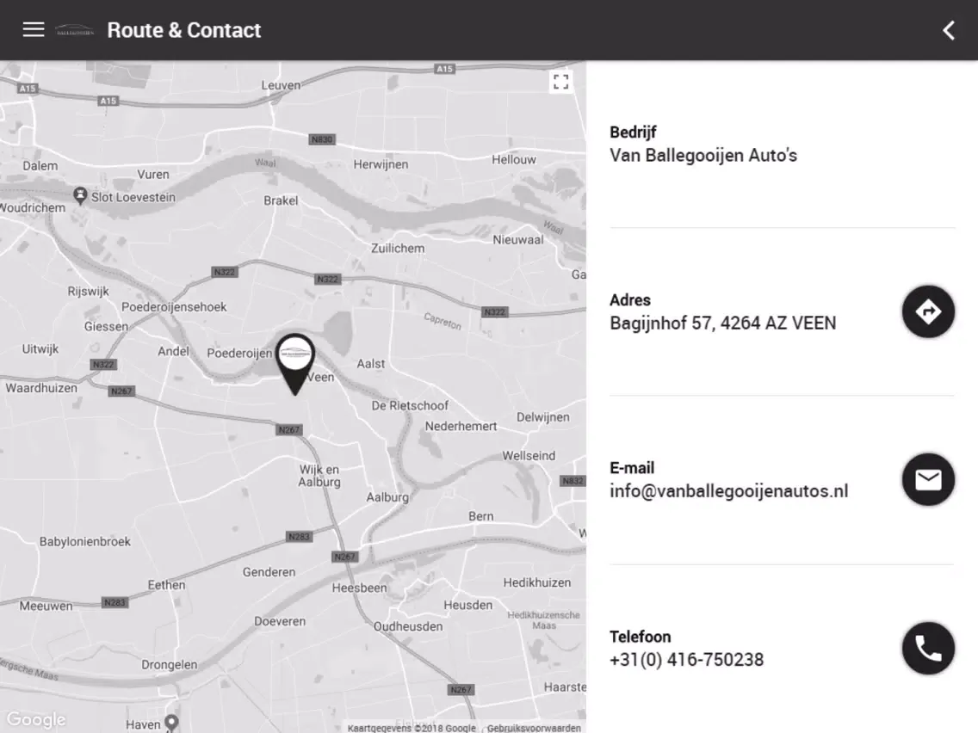Click the Dalem town label
This screenshot has height=733, width=978.
40,166
